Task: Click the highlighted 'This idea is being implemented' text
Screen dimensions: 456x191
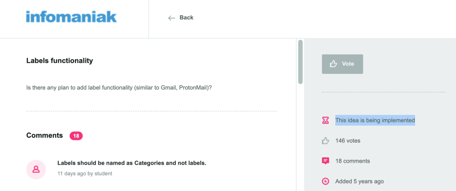Action: point(375,120)
